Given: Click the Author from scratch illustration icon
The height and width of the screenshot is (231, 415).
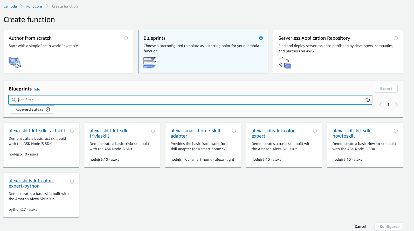Looking at the screenshot, I should (15, 62).
